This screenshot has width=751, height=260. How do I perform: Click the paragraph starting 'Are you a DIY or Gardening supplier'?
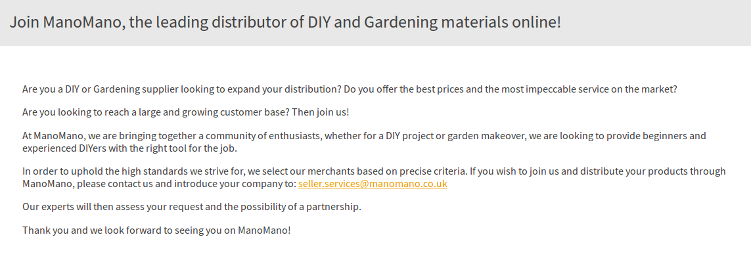(x=350, y=89)
